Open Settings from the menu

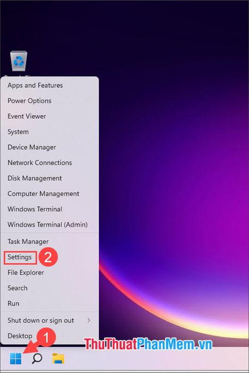pos(49,257)
